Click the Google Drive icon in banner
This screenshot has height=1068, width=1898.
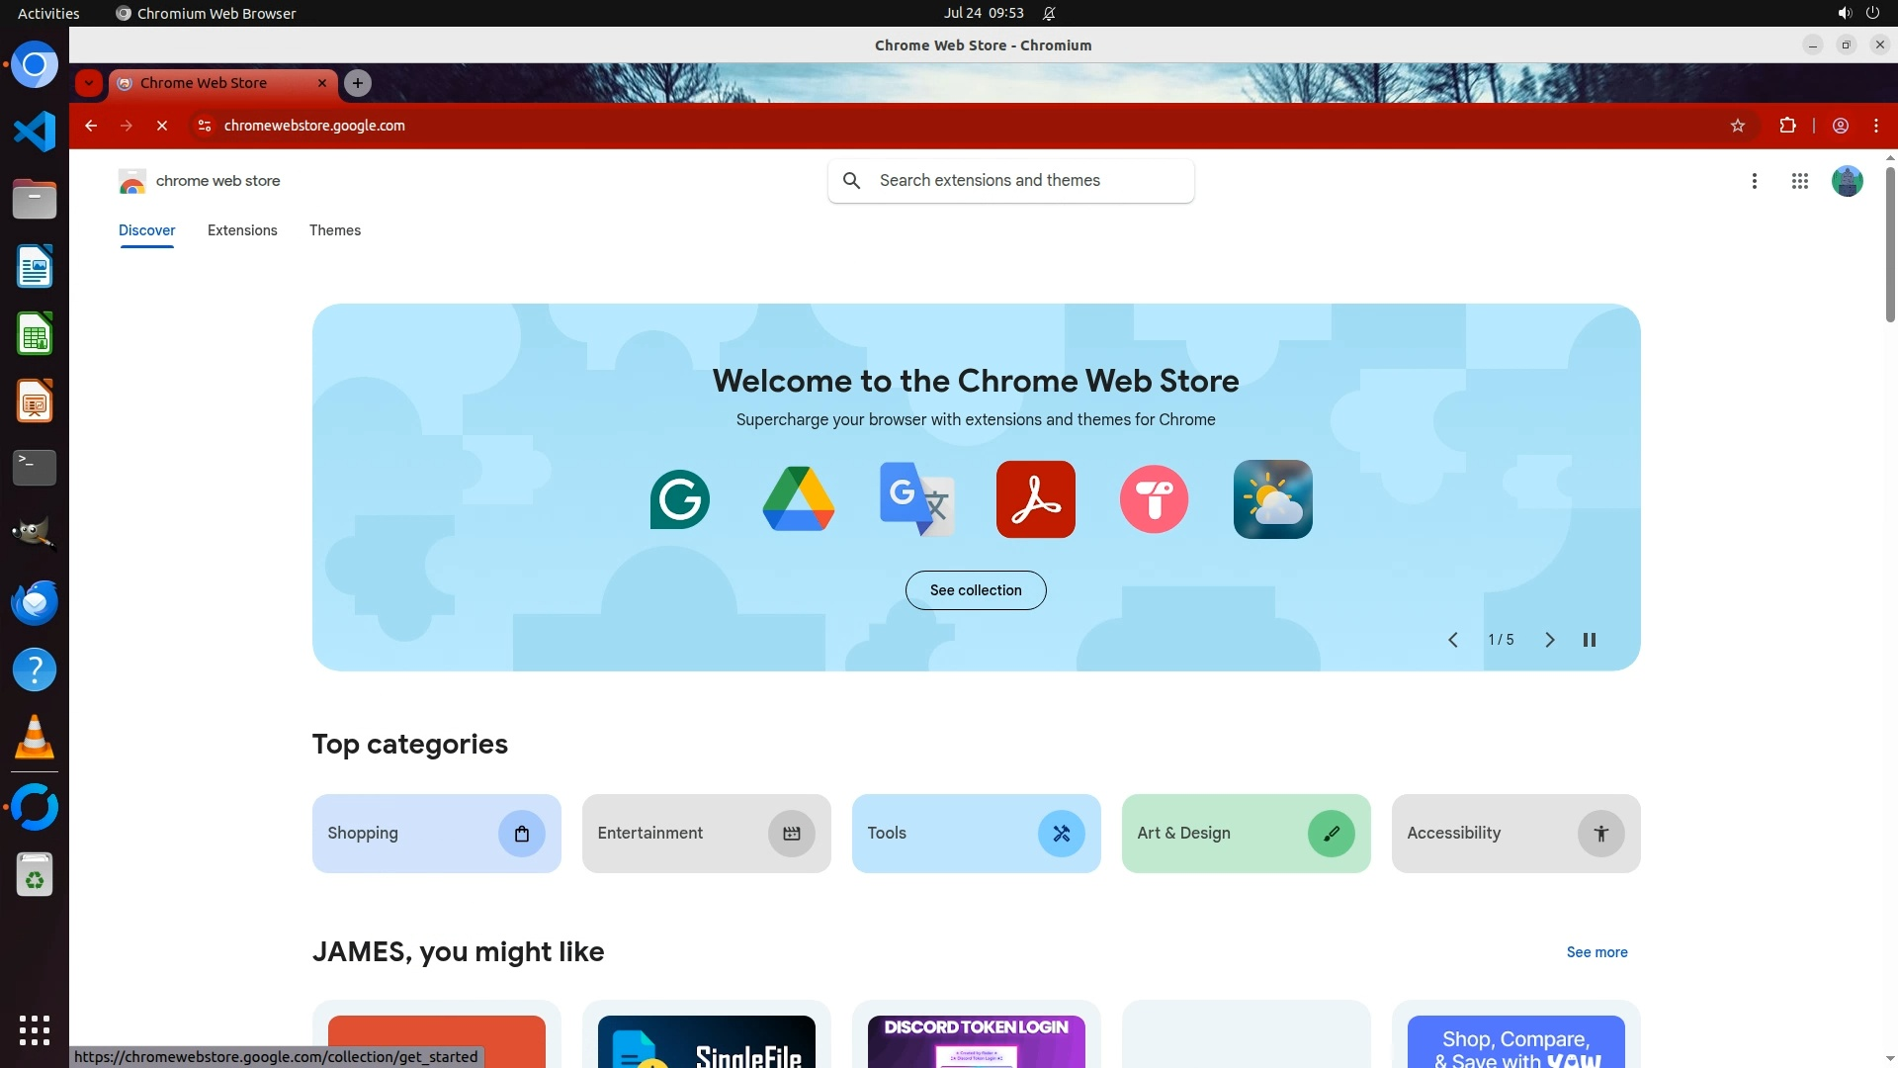pyautogui.click(x=798, y=499)
